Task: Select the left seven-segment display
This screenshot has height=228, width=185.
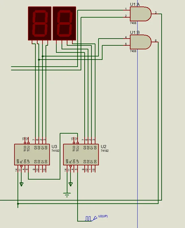Action: click(40, 23)
